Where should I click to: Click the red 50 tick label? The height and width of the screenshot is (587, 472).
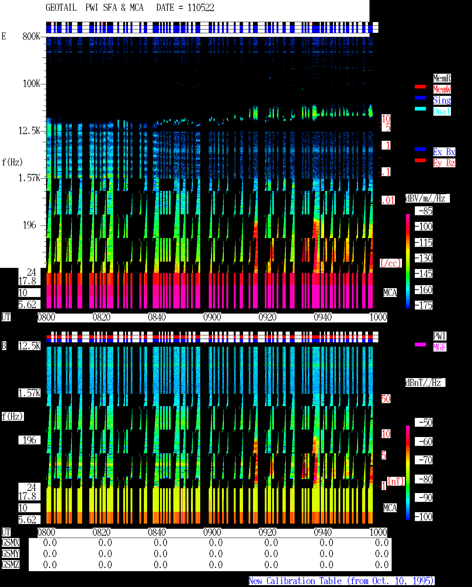[386, 399]
